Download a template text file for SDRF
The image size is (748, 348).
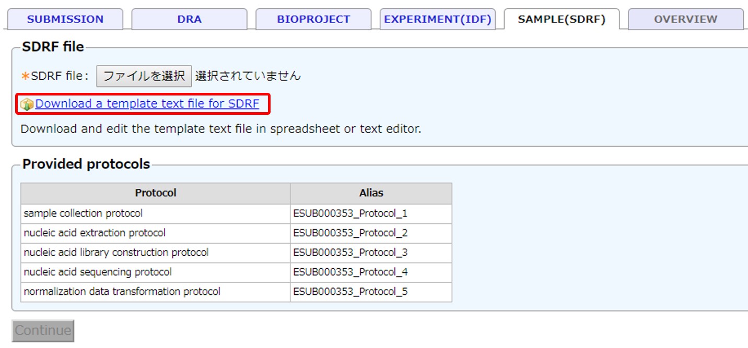[x=147, y=104]
